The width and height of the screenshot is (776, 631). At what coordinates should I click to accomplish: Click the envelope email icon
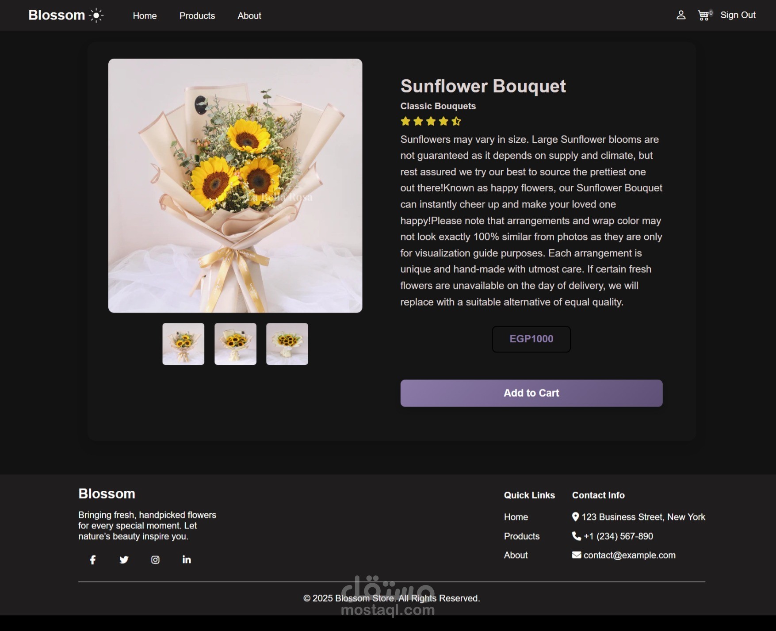point(577,555)
